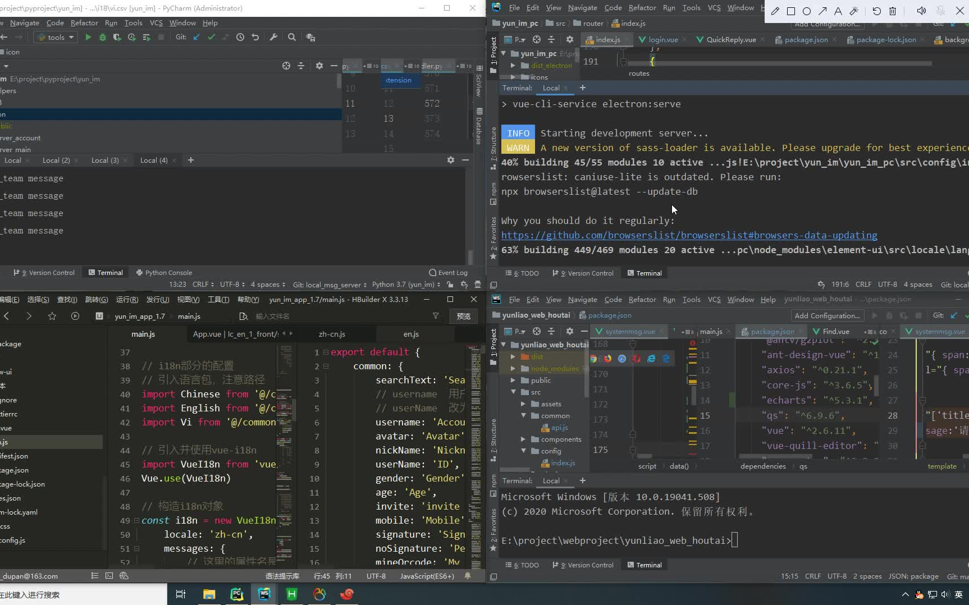
Task: Launch Firefox from the taskbar
Action: [x=347, y=594]
